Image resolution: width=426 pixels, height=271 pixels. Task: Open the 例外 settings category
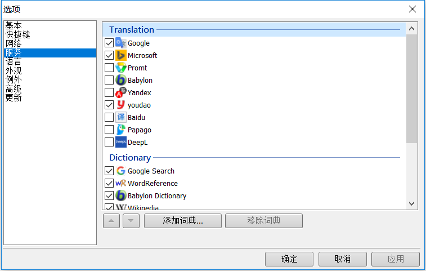click(x=50, y=79)
